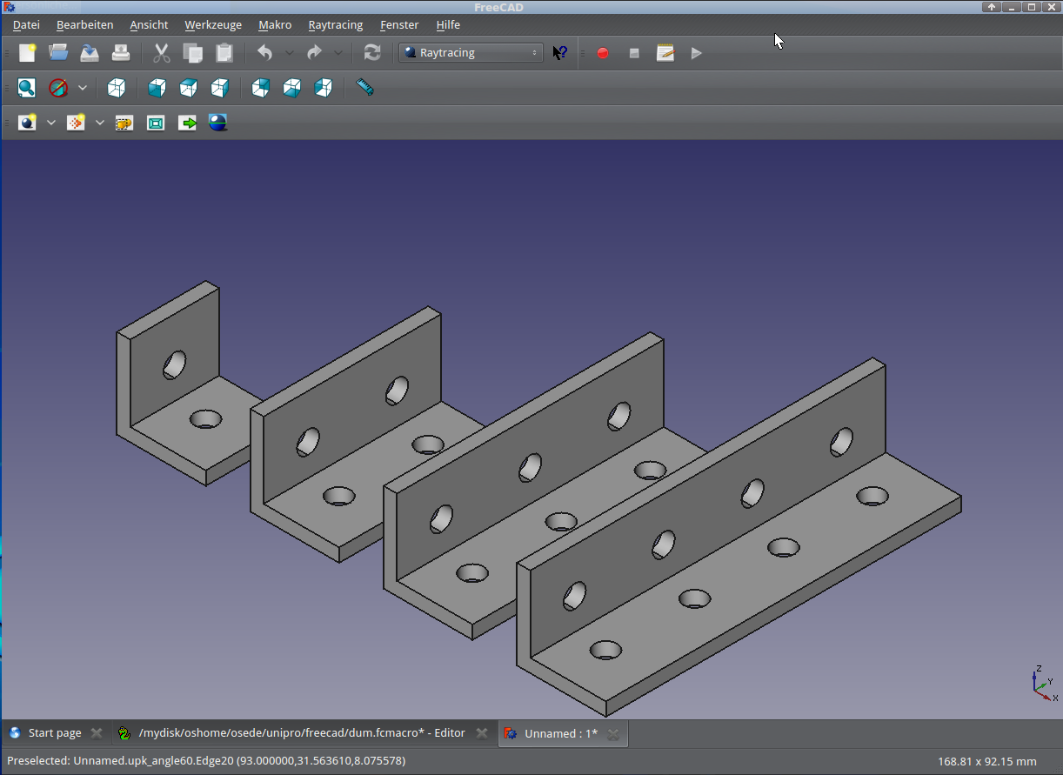Switch to axonometric view cube icon
Image resolution: width=1063 pixels, height=775 pixels.
[116, 88]
